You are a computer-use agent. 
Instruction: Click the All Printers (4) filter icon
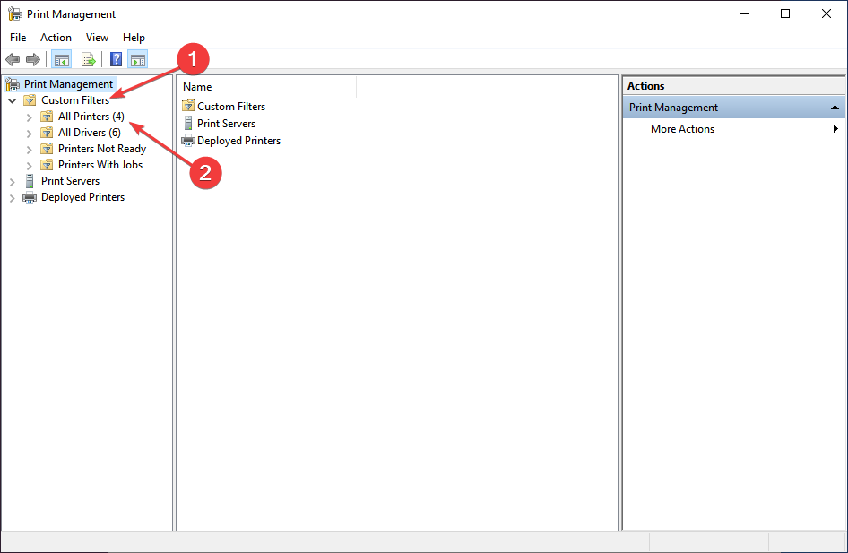tap(47, 117)
